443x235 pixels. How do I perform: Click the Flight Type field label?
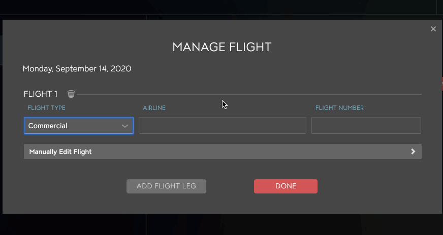coord(46,108)
